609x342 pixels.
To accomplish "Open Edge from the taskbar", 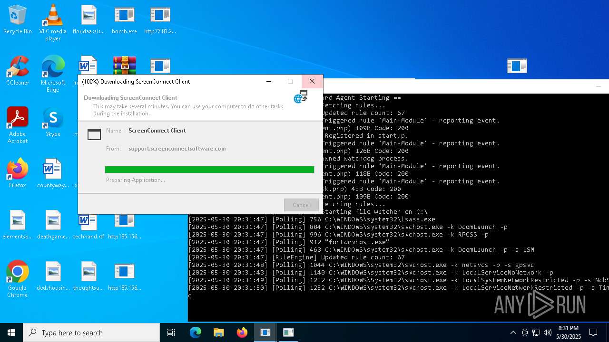I will (196, 332).
